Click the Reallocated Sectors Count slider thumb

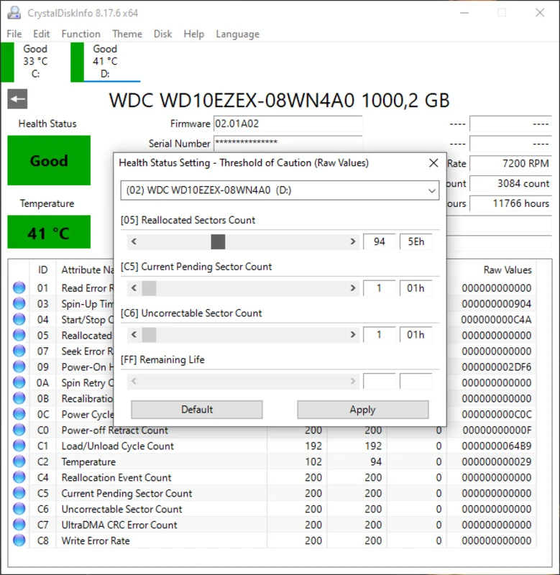[218, 241]
